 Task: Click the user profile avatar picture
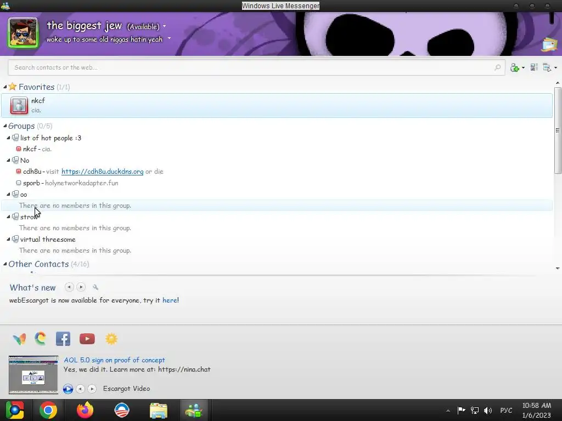coord(23,32)
